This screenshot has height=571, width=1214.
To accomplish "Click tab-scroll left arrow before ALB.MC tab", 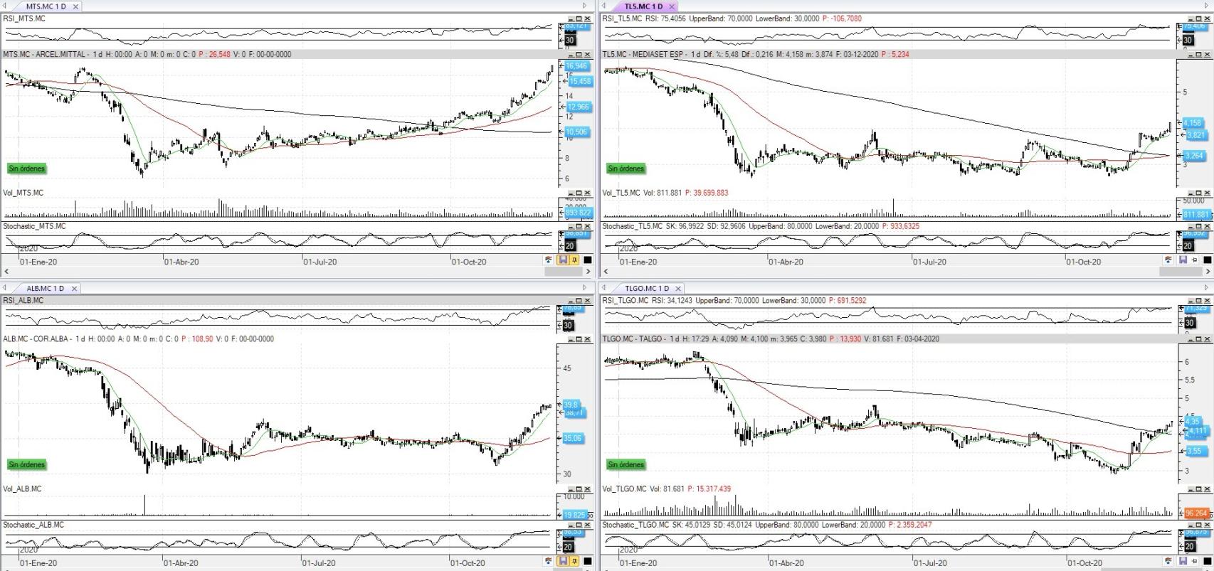I will (4, 289).
